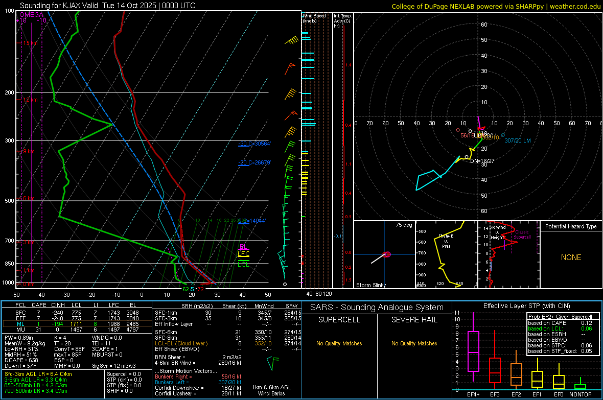Click the Potential Hazard Type header
Image resolution: width=603 pixels, height=400 pixels.
click(x=571, y=226)
